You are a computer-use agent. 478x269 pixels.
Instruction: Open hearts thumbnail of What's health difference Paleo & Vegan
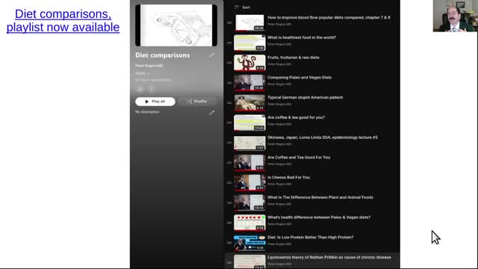[249, 223]
